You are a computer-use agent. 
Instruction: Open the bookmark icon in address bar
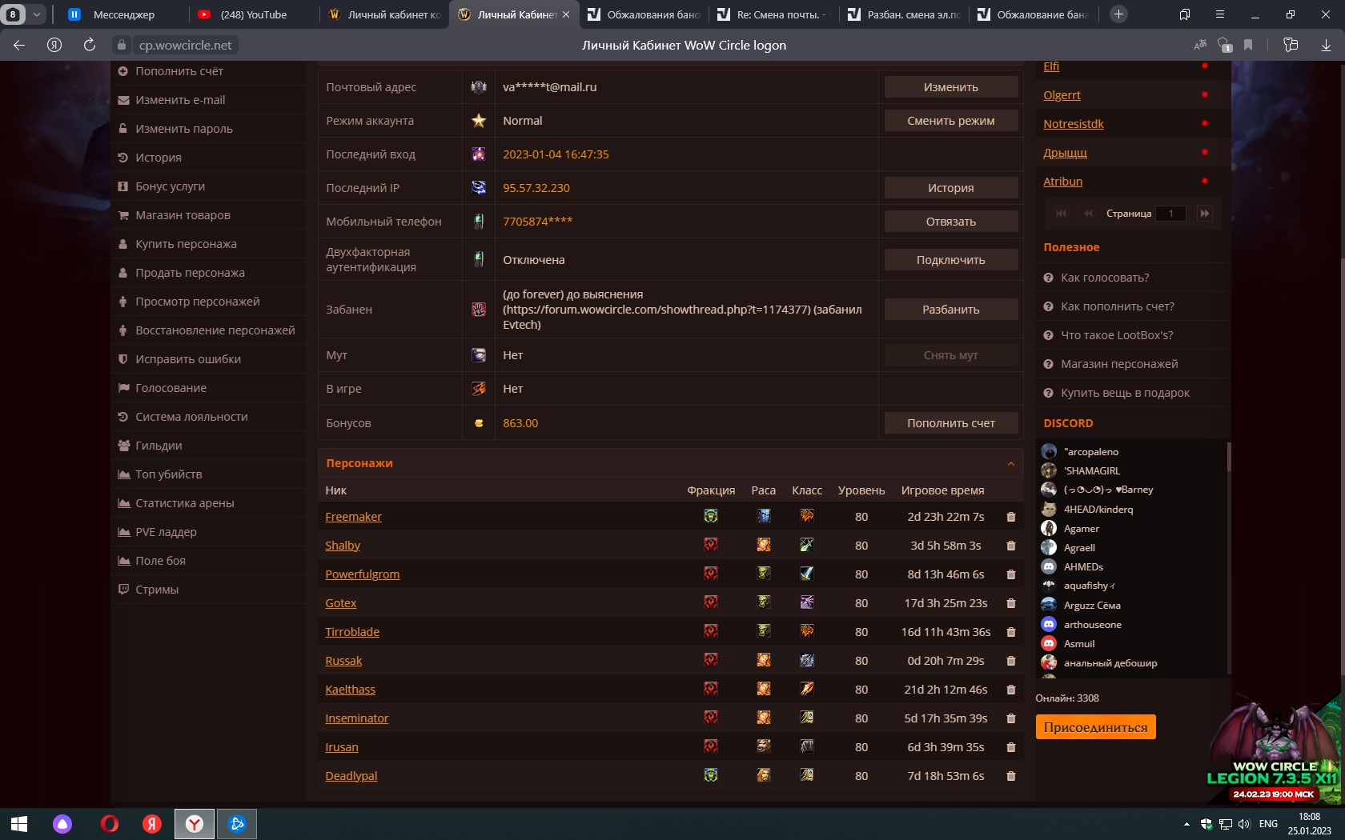[x=1248, y=46]
